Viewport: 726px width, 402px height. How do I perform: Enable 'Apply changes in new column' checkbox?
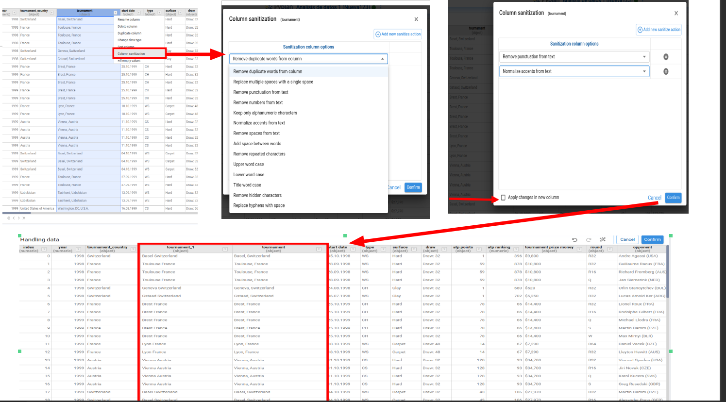pos(503,198)
